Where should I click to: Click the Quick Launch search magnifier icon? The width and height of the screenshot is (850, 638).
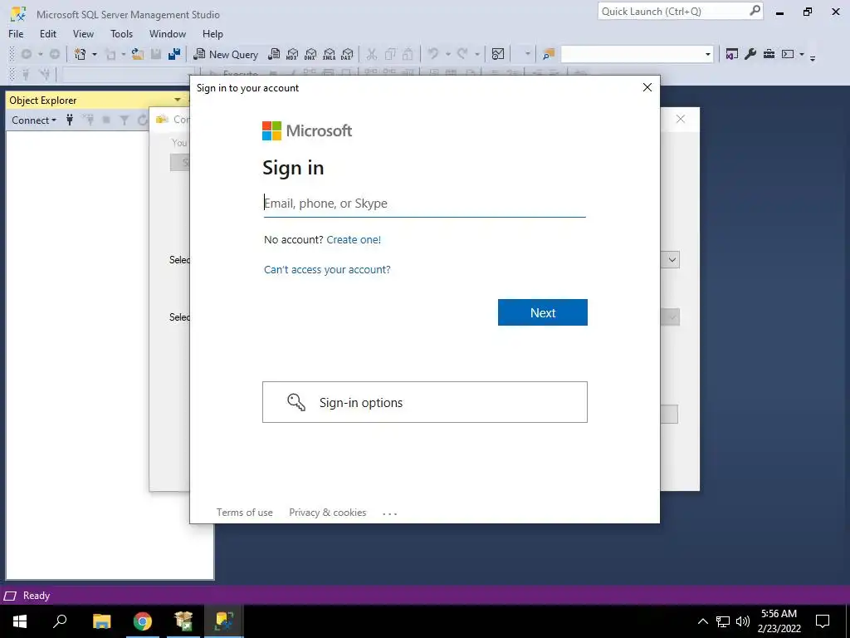click(x=755, y=11)
